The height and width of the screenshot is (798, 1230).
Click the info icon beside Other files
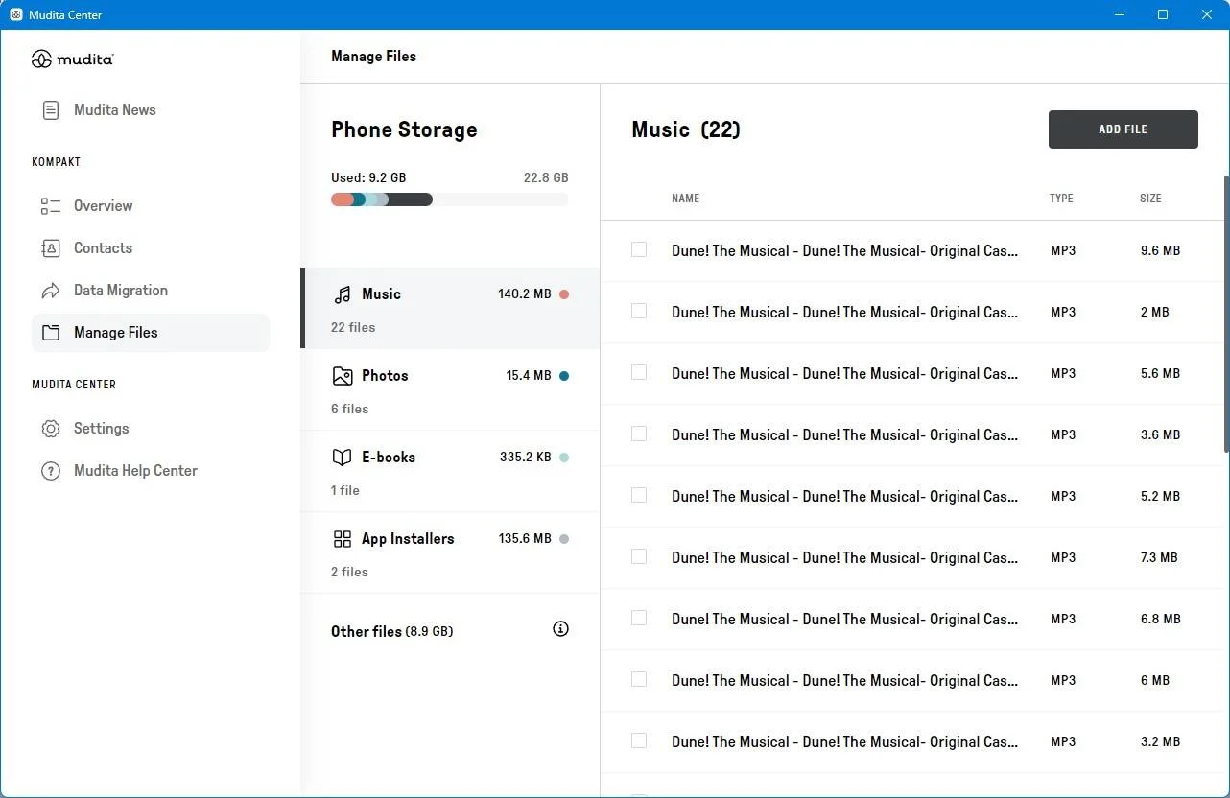tap(561, 628)
